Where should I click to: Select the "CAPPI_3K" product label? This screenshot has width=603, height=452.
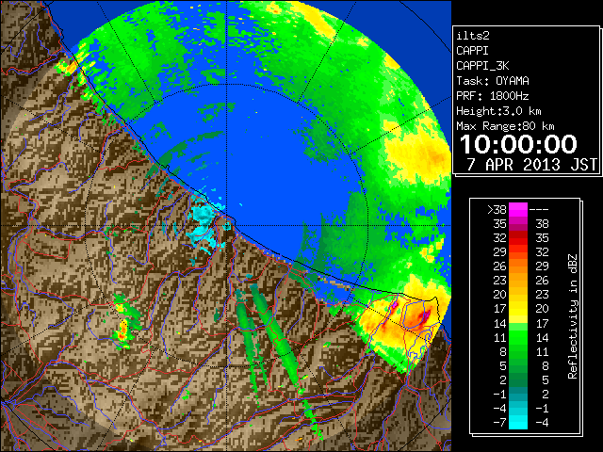point(482,66)
